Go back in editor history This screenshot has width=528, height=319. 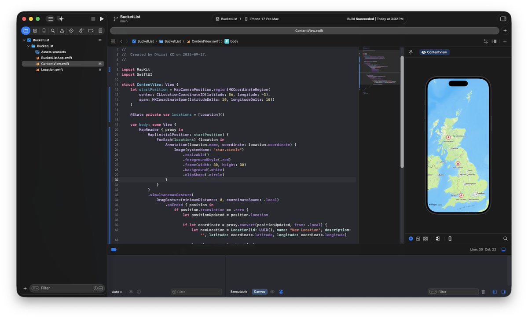point(121,41)
